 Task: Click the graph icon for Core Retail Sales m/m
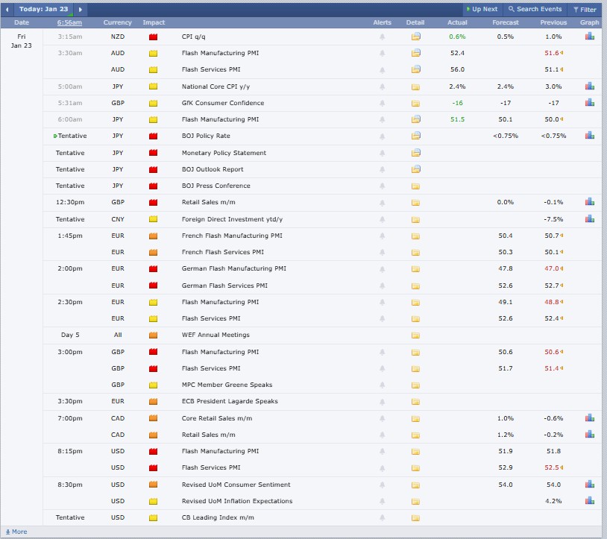coord(589,418)
